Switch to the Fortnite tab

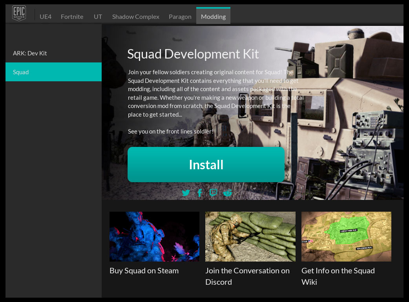[72, 17]
